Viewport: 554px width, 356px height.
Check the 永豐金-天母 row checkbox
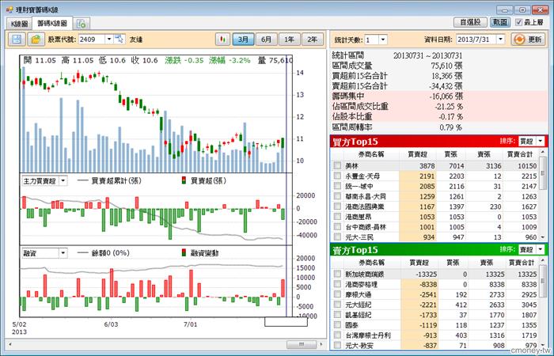[337, 176]
